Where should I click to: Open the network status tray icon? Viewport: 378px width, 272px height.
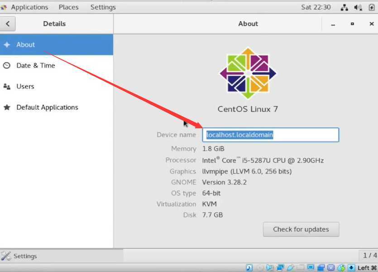pyautogui.click(x=344, y=8)
